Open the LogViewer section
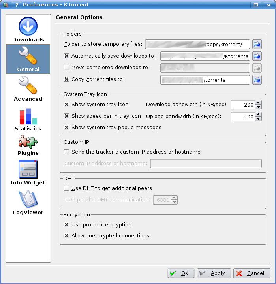Image resolution: width=276 pixels, height=284 pixels. coord(28,202)
